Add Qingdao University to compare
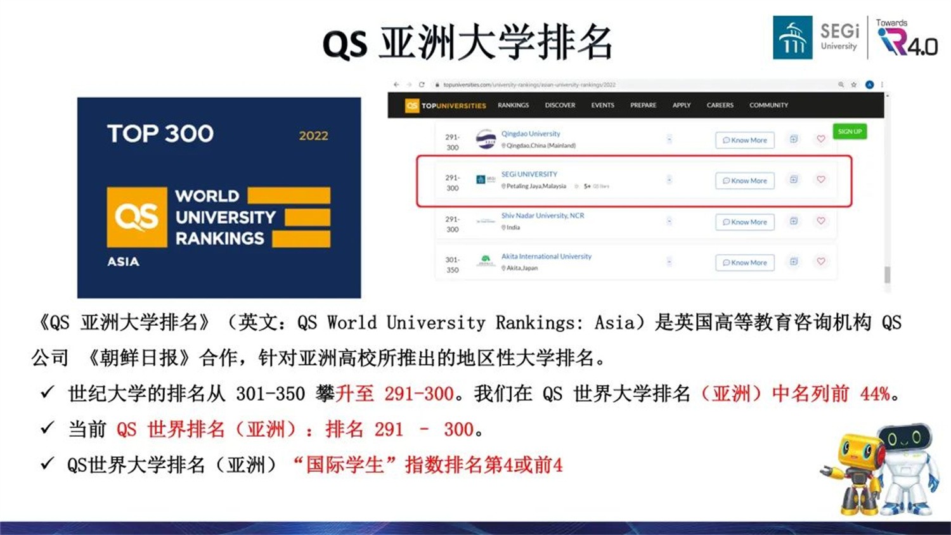Image resolution: width=951 pixels, height=535 pixels. pyautogui.click(x=794, y=139)
